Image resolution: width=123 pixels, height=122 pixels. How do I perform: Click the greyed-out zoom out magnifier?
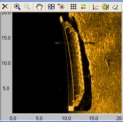pos(27,7)
